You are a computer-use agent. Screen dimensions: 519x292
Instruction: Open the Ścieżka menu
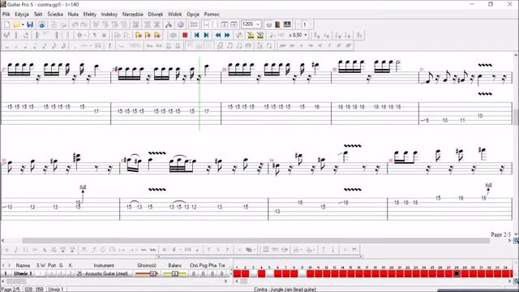(55, 15)
